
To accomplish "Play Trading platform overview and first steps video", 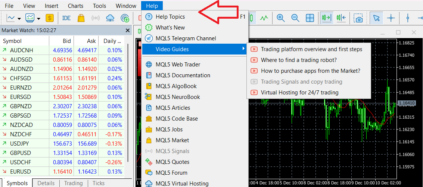I will 309,49.
